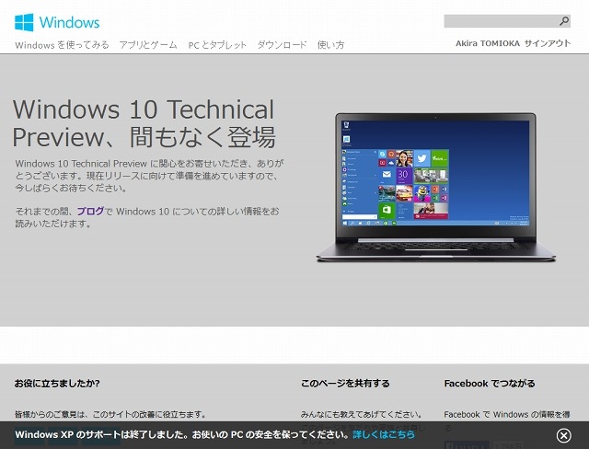
Task: Follow the '詳しくはこちら' link in banner
Action: point(384,434)
